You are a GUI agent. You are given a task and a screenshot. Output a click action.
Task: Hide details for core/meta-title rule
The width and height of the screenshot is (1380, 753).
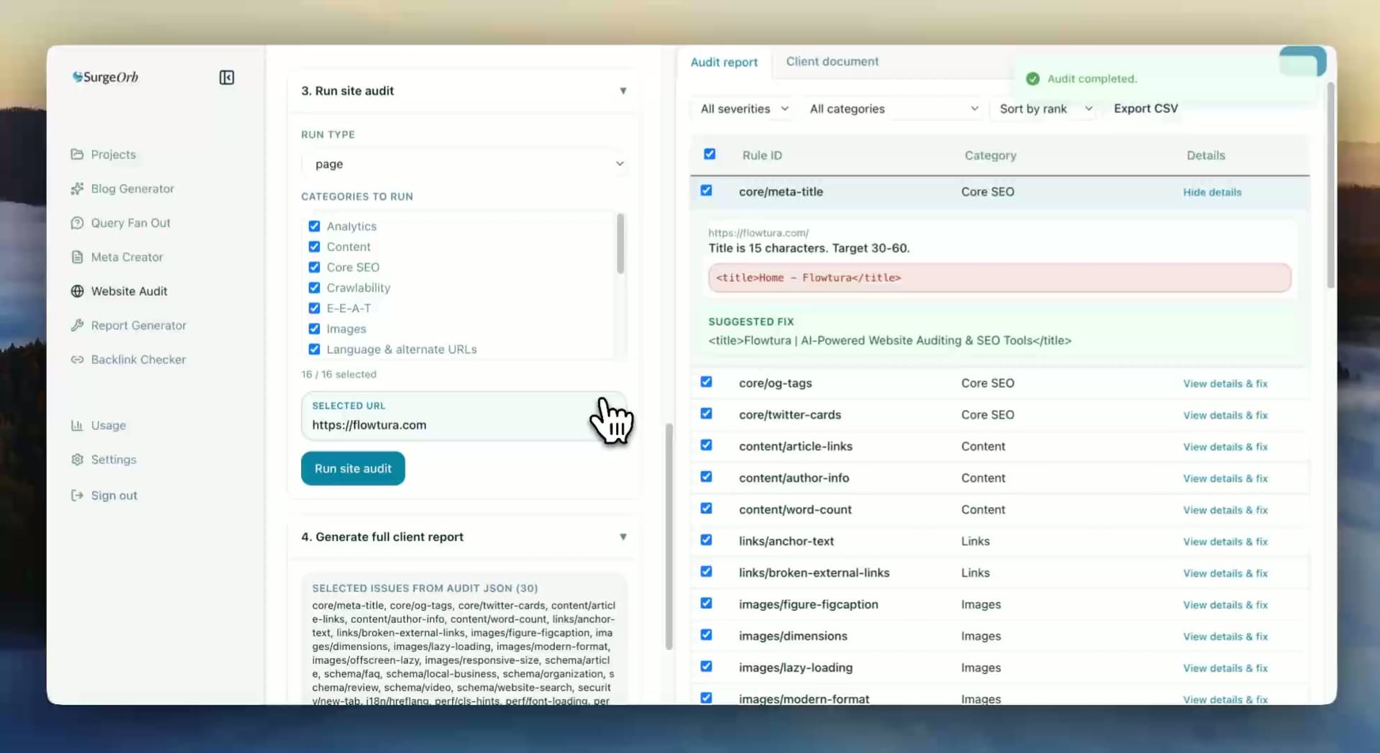pyautogui.click(x=1213, y=192)
